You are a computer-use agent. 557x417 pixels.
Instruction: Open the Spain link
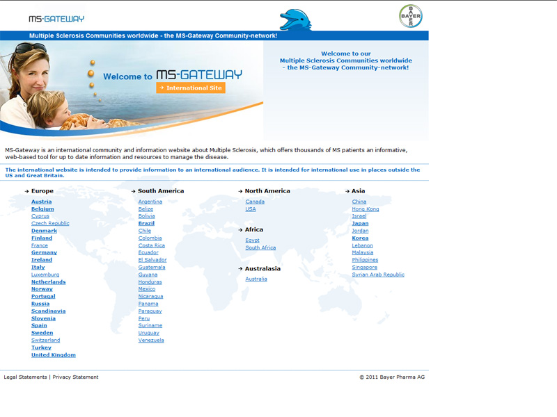[39, 325]
